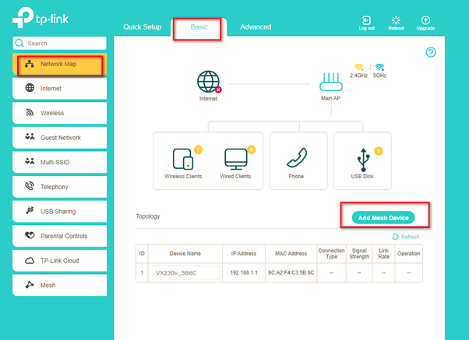Open the Mesh sidebar item
The image size is (469, 340).
coord(59,285)
